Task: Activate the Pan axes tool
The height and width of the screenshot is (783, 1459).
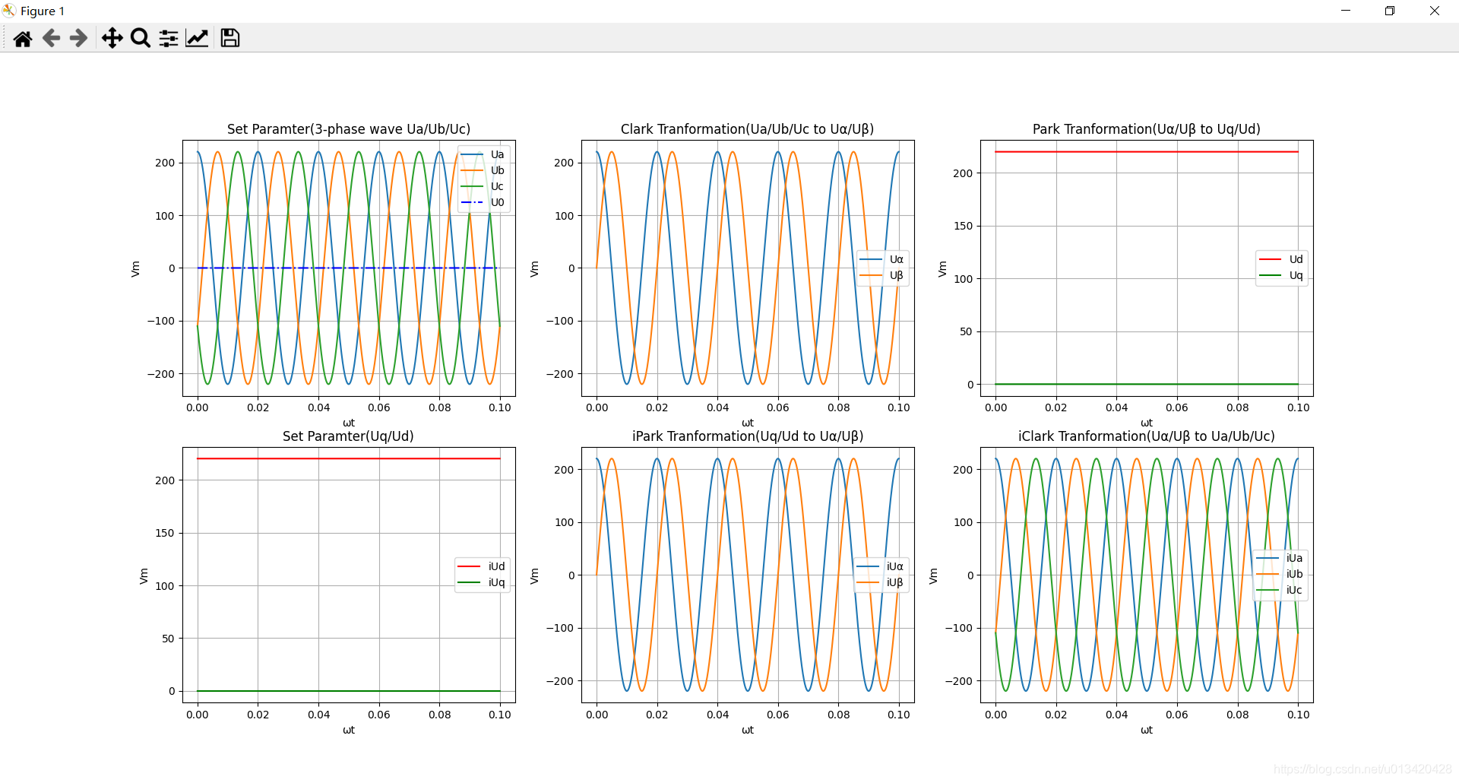Action: 112,38
